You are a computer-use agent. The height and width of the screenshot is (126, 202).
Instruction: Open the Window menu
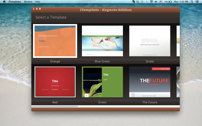point(28,2)
